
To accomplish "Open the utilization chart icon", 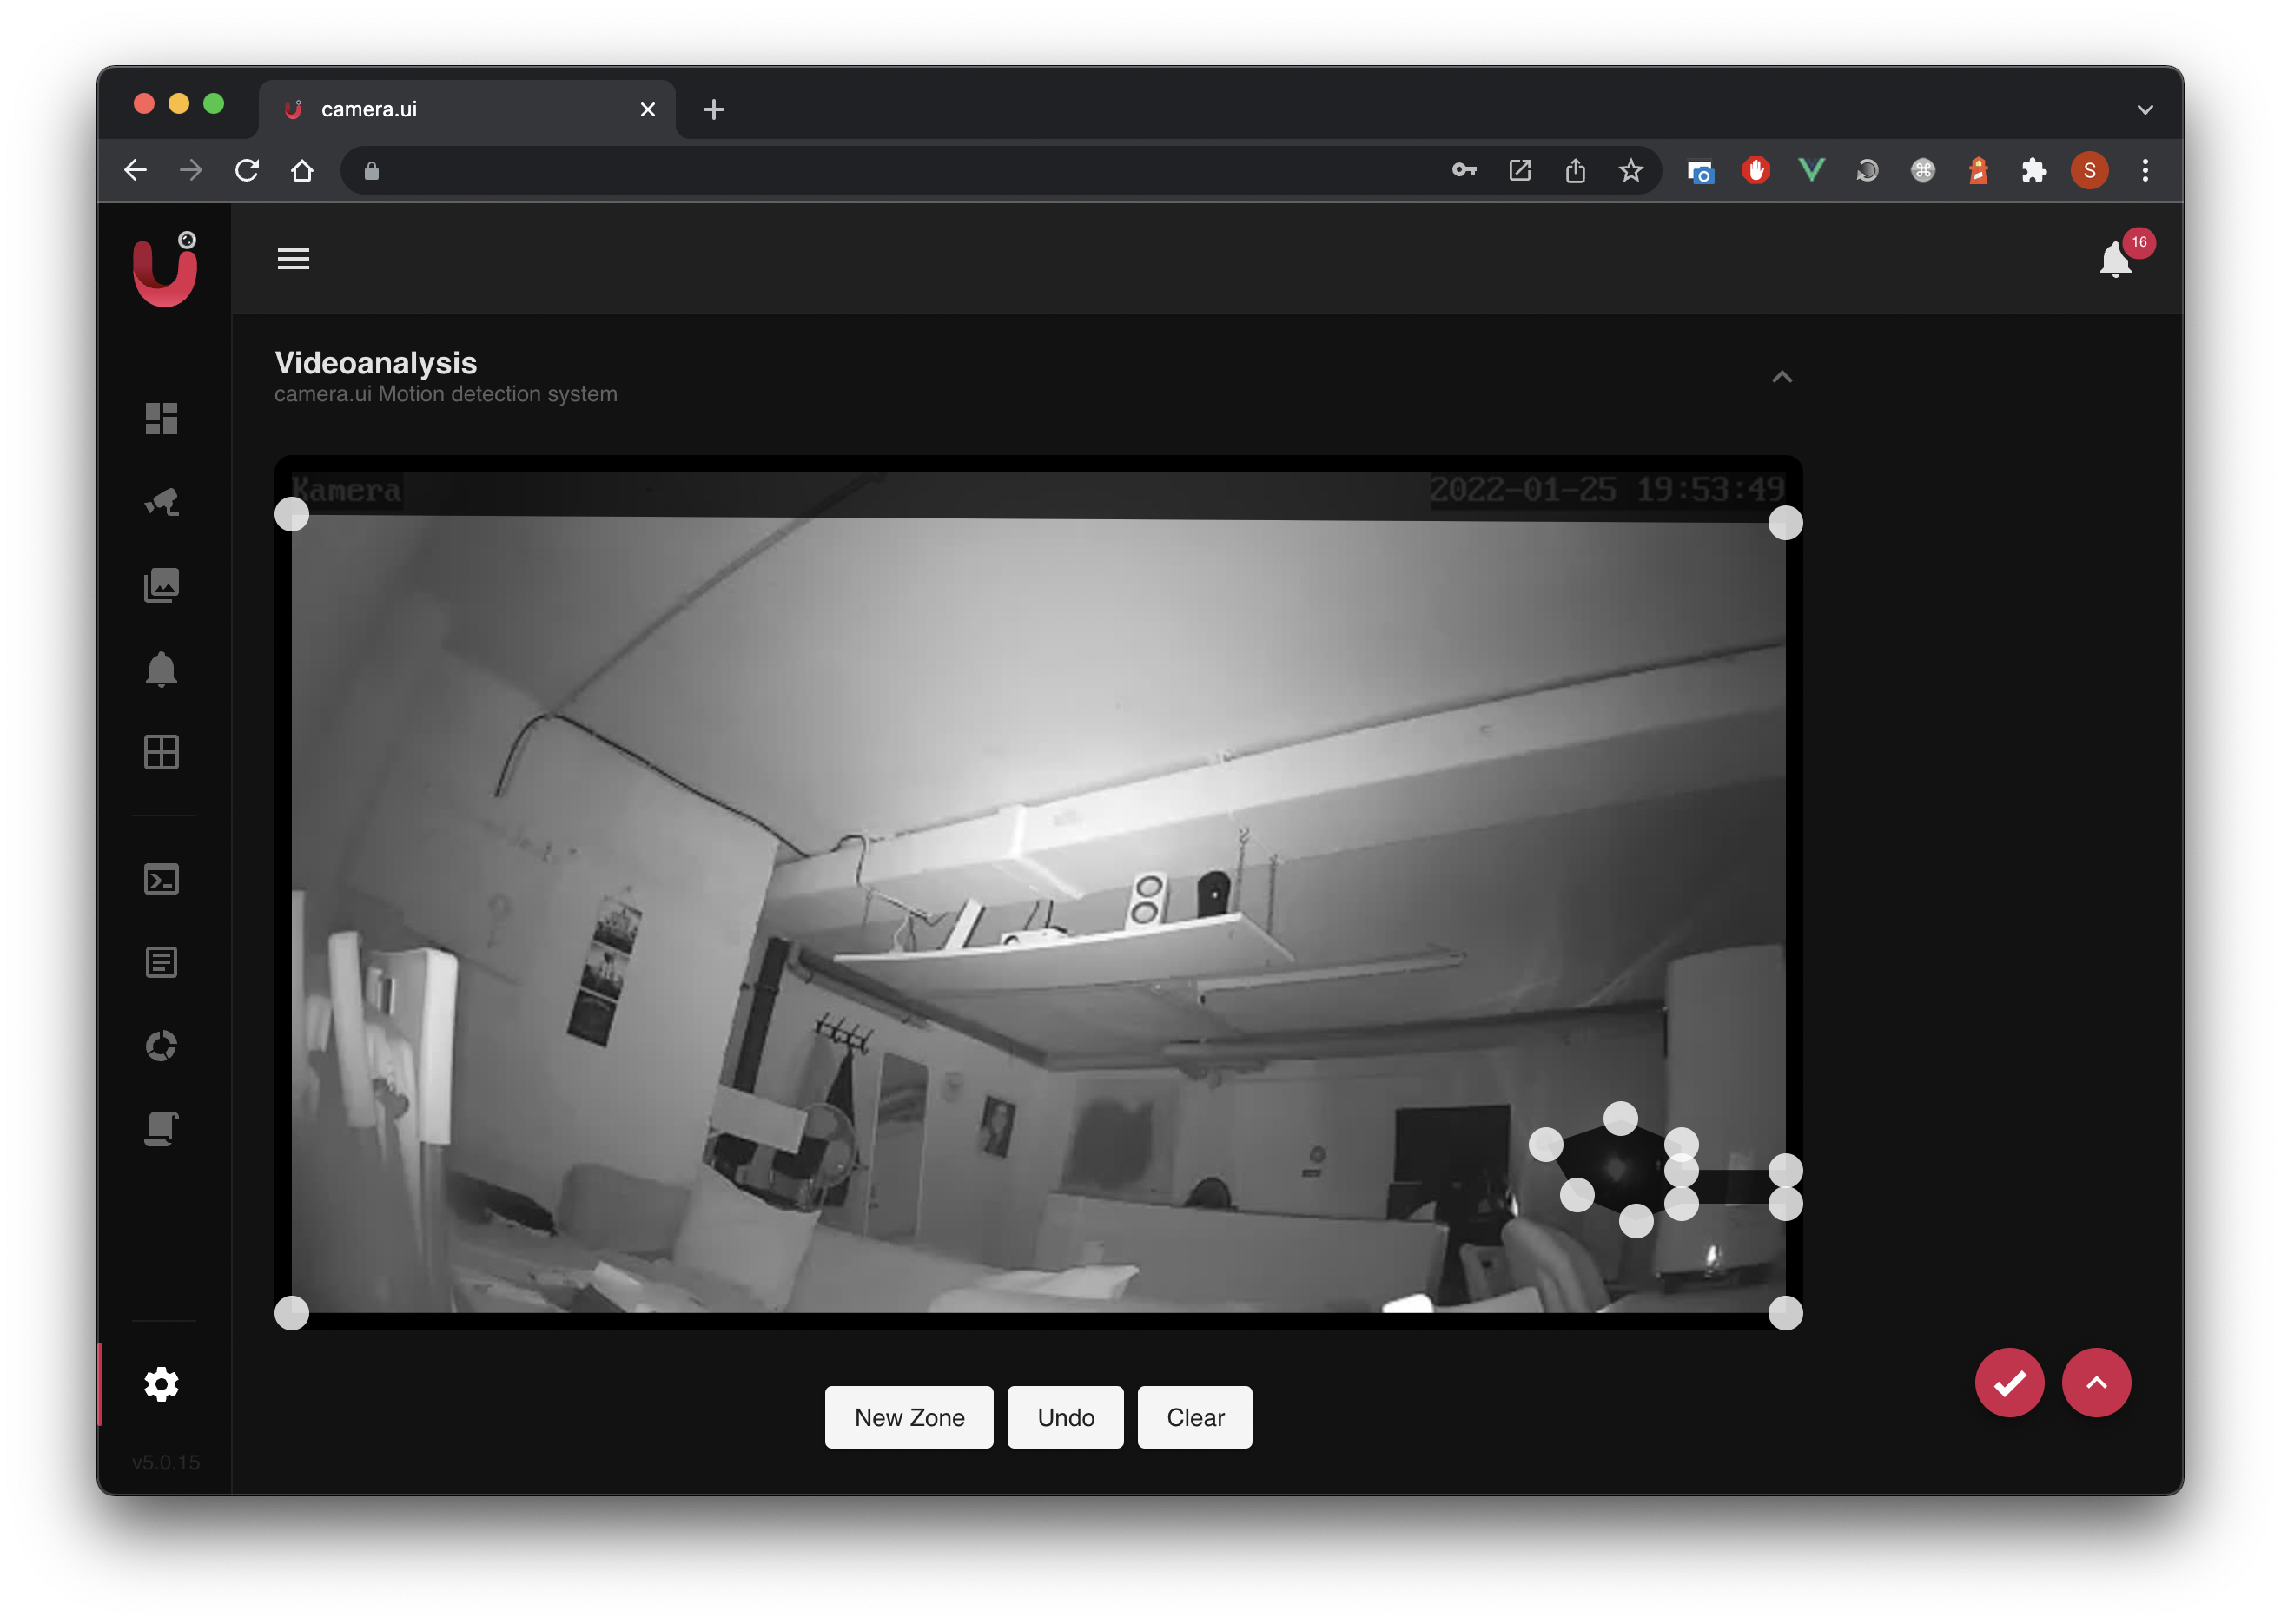I will point(161,1046).
